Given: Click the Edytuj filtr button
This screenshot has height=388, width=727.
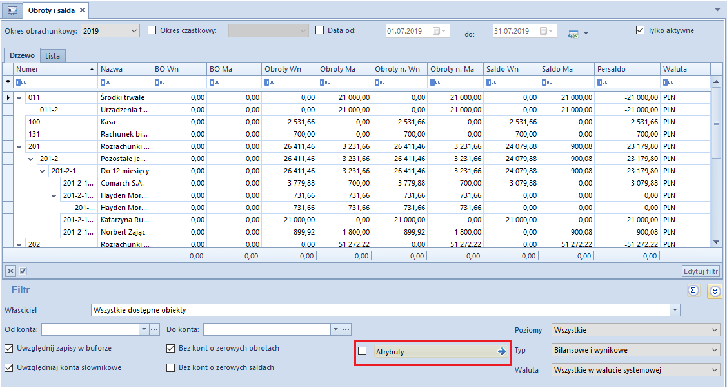Looking at the screenshot, I should click(x=701, y=271).
